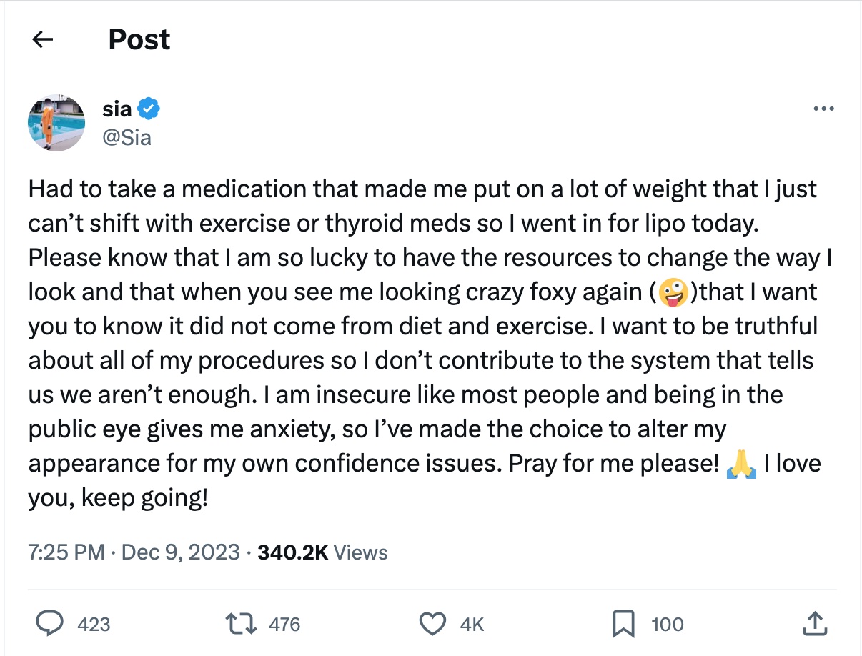Click the 476 reposts count

284,624
